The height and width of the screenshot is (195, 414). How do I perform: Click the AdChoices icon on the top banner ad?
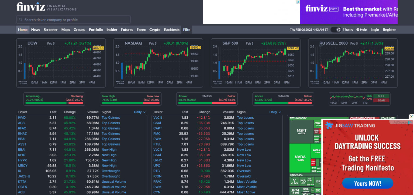pos(298,2)
